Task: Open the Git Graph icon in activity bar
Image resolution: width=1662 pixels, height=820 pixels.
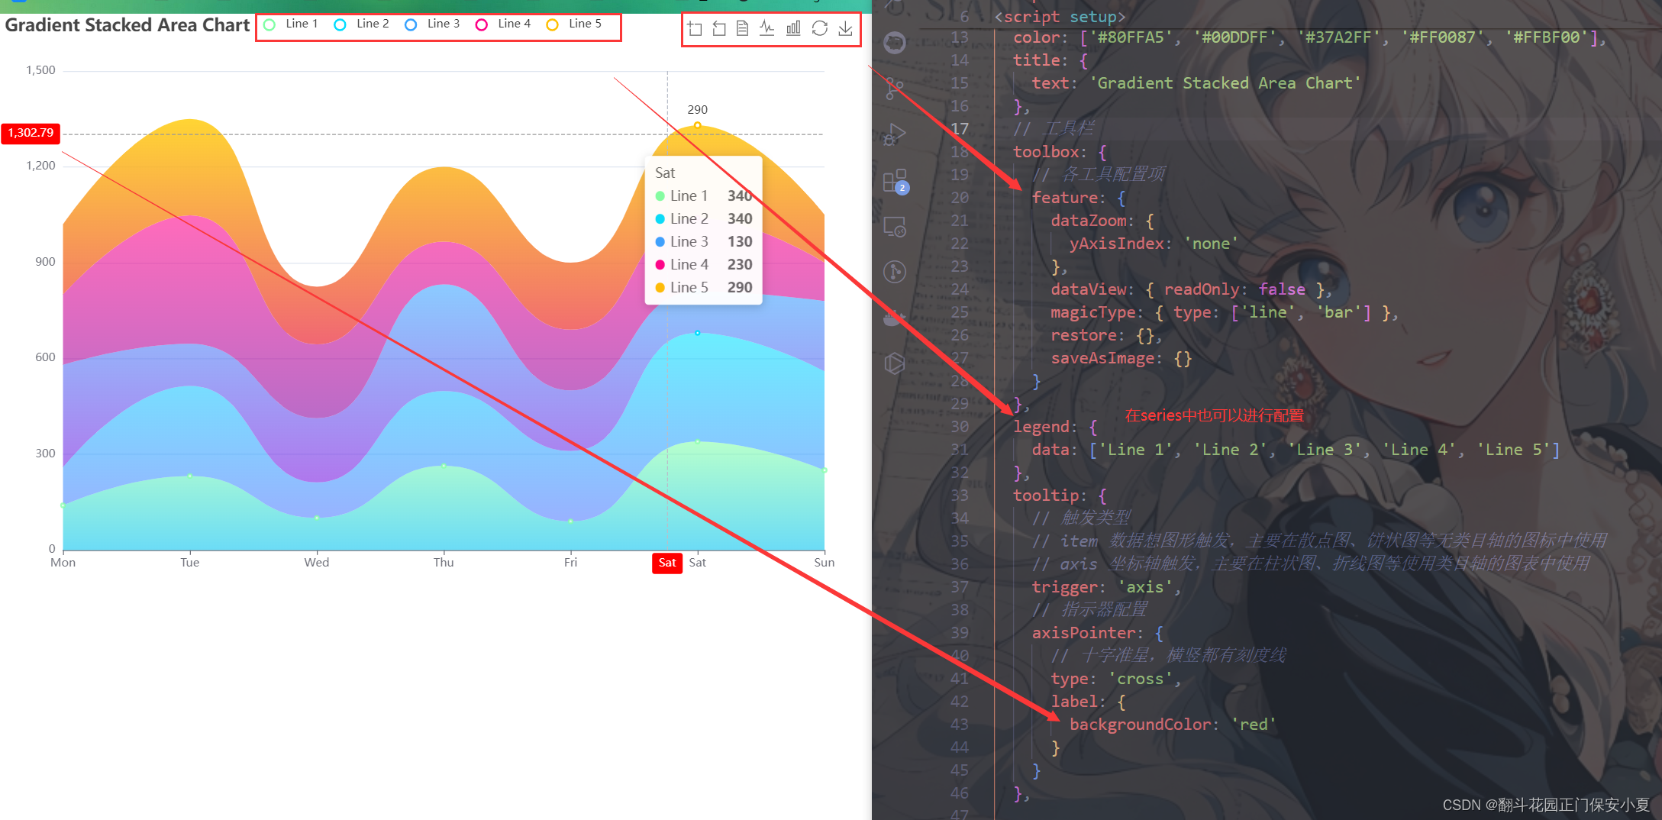Action: click(894, 272)
